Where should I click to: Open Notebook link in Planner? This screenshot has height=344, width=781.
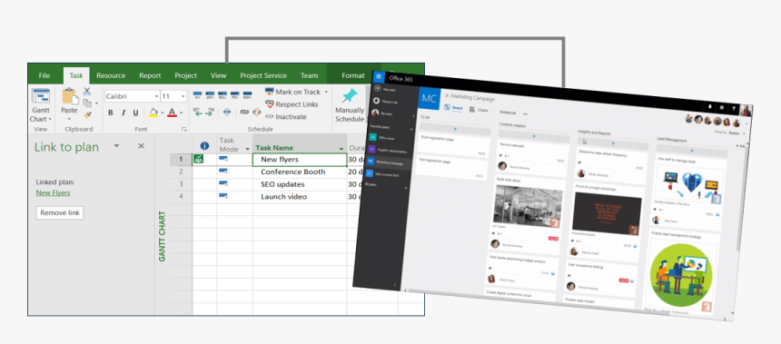coord(508,113)
